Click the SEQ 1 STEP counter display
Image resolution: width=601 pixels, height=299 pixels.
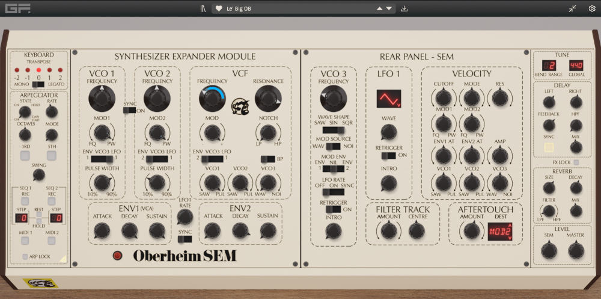coord(22,218)
